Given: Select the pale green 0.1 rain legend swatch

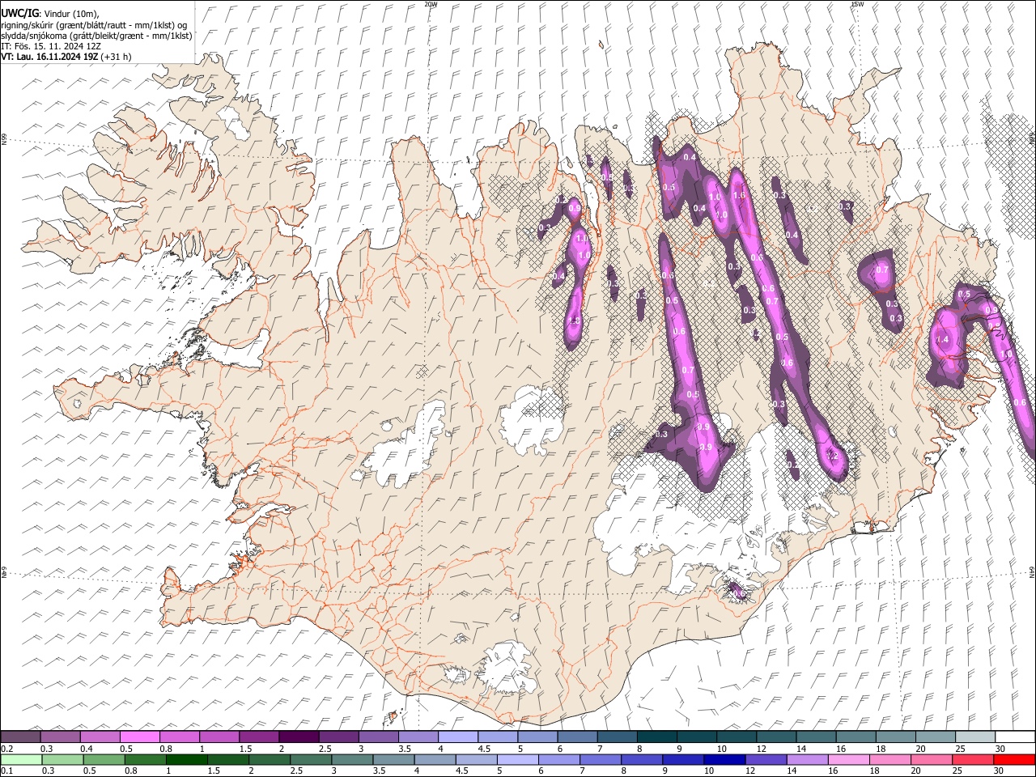Looking at the screenshot, I should (x=21, y=760).
